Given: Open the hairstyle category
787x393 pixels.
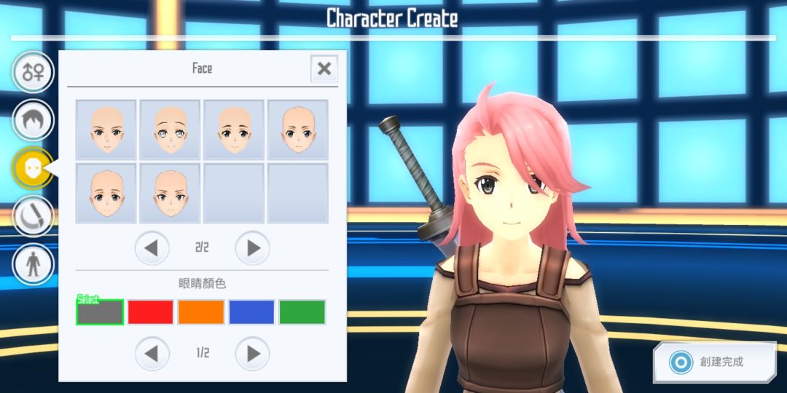Looking at the screenshot, I should pyautogui.click(x=33, y=120).
